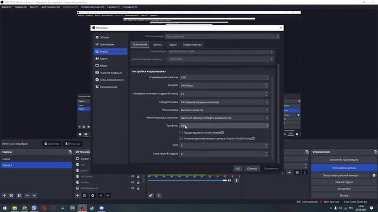Select Сцена 2 in scenes list
The image size is (378, 212).
36,165
